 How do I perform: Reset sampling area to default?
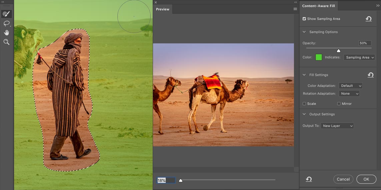pos(369,19)
